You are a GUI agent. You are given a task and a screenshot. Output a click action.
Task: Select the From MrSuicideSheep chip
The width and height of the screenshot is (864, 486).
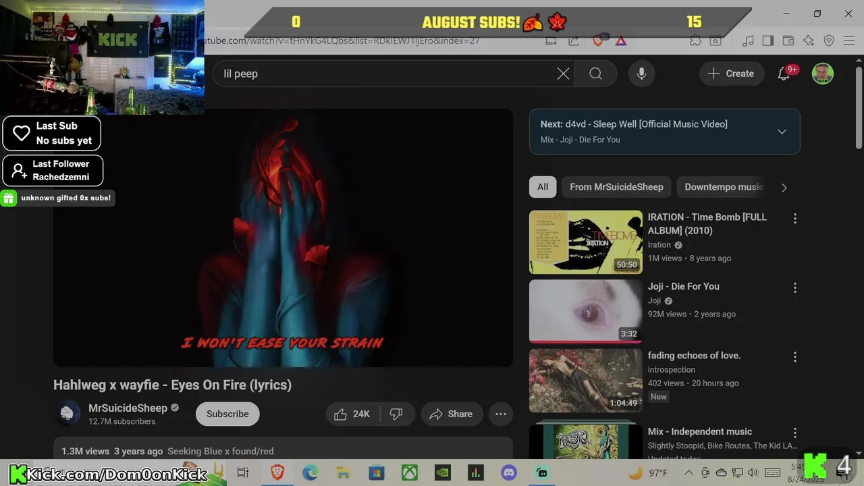tap(616, 187)
